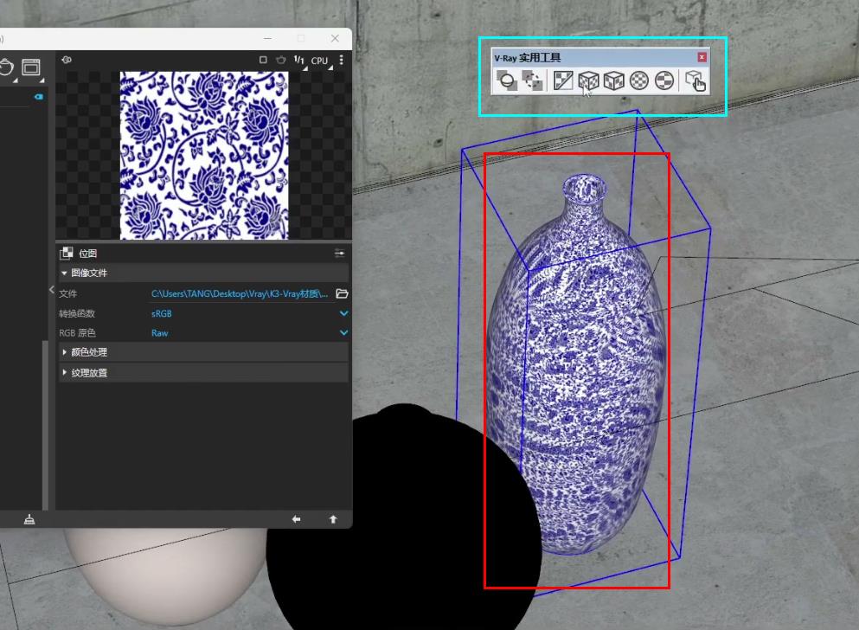The height and width of the screenshot is (630, 859).
Task: Open the preview three-dot options menu
Action: coord(342,61)
